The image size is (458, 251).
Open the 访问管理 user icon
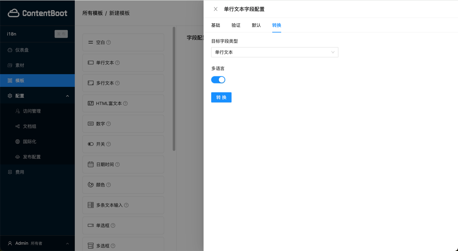[x=17, y=111]
